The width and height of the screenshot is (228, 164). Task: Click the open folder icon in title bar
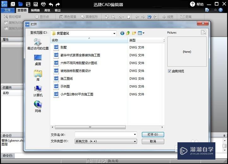20,4
